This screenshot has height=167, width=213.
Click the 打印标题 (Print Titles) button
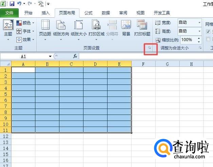pos(142,28)
